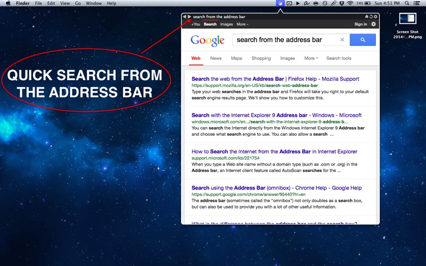The width and height of the screenshot is (426, 266).
Task: Click the highlighted menu bar browser icon
Action: (x=280, y=3)
